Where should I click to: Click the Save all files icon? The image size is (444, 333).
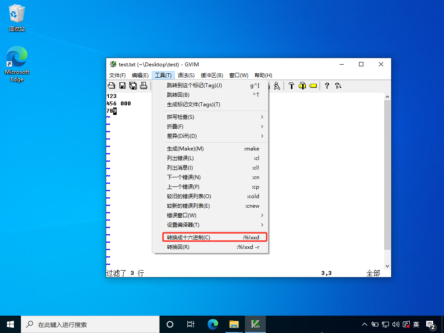(x=133, y=85)
